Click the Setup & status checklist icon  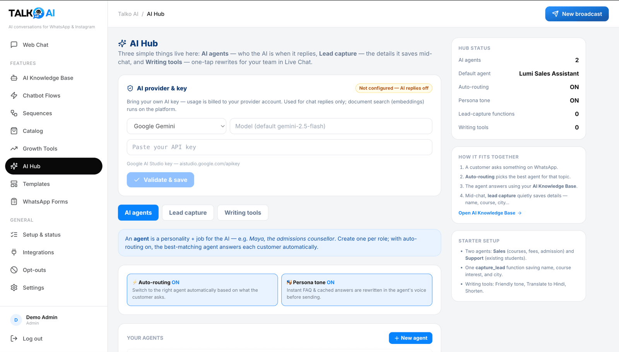pyautogui.click(x=14, y=234)
